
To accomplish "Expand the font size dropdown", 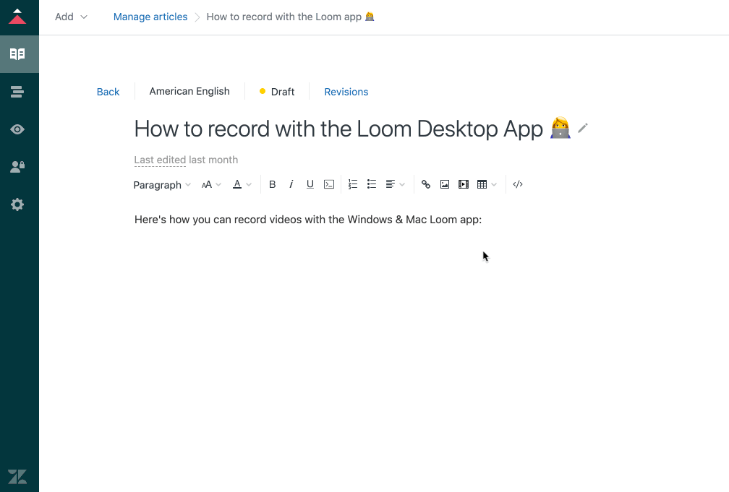I will (211, 185).
